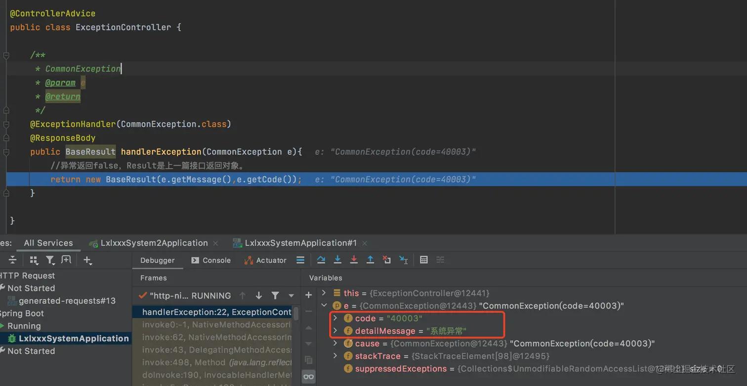Screen dimensions: 747x386
Task: Select LxlxxxSystemApplication in the services tree
Action: coord(73,338)
